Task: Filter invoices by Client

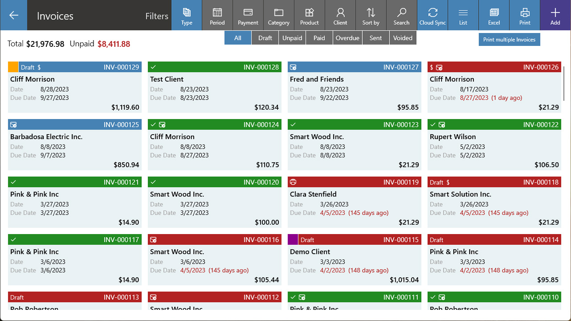Action: pyautogui.click(x=340, y=15)
